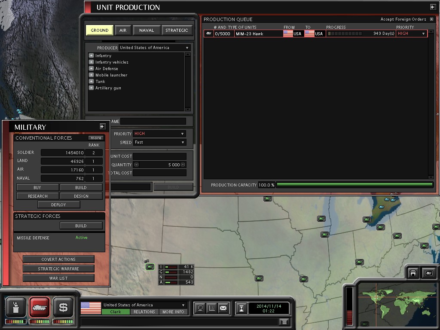Decrease quantity with the down stepper

[136, 165]
